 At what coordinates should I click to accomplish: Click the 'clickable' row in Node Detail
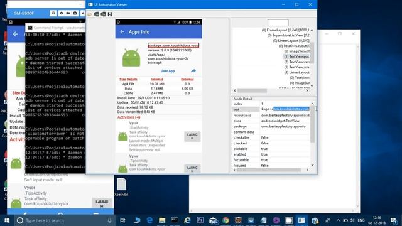[x=271, y=149]
